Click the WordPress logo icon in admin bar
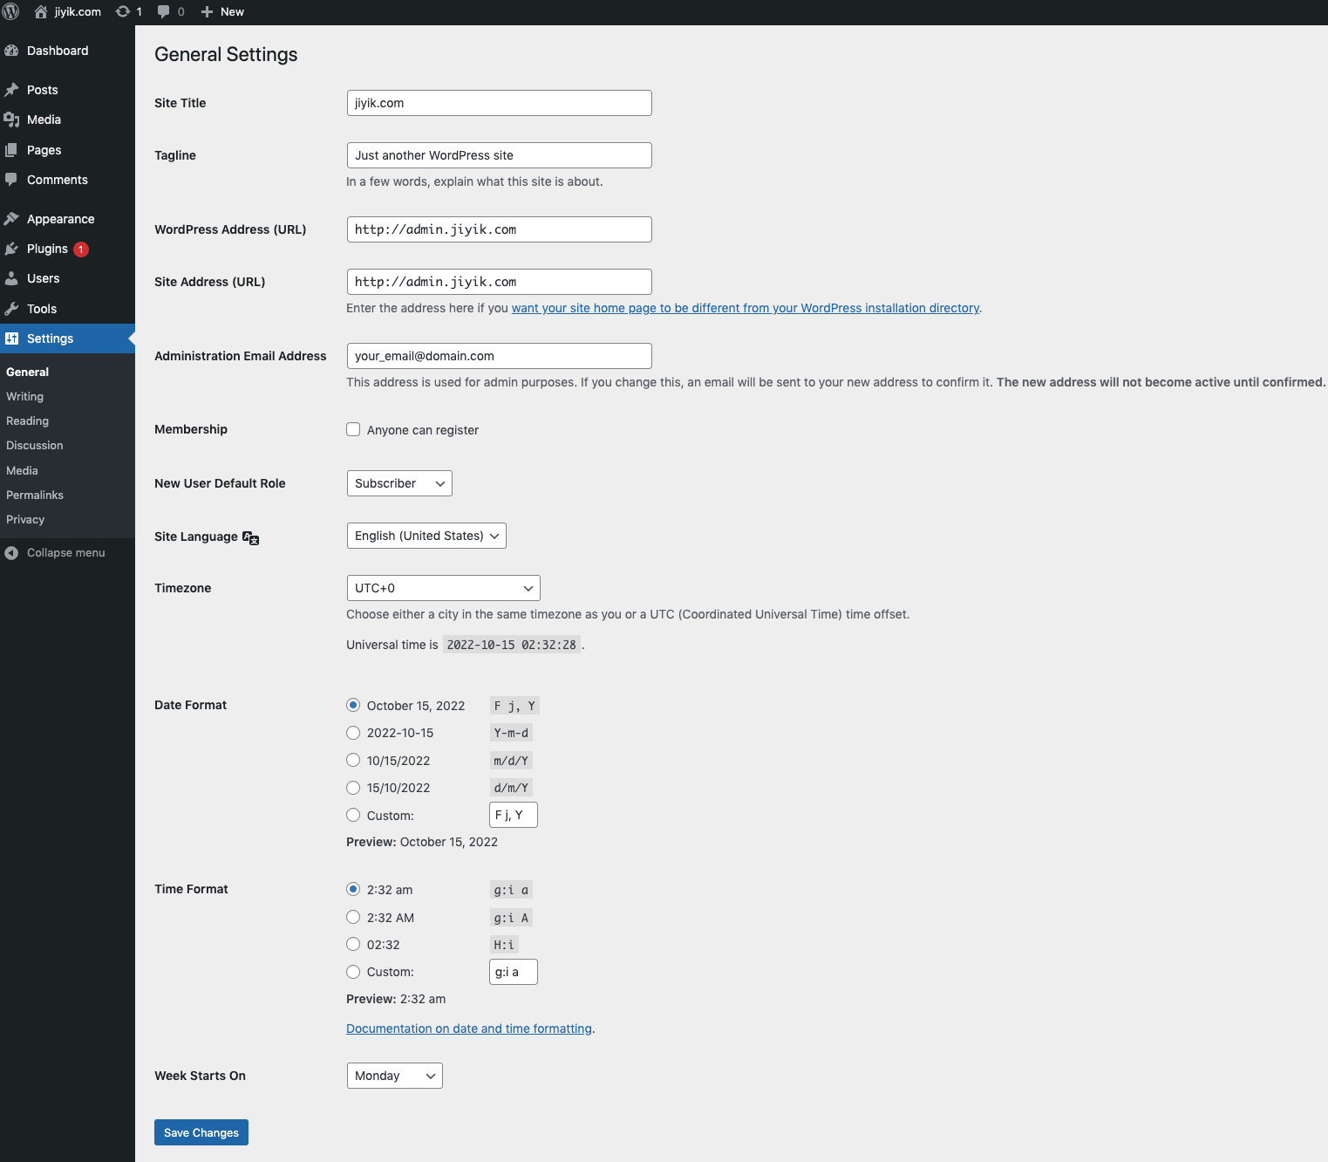 pos(11,11)
